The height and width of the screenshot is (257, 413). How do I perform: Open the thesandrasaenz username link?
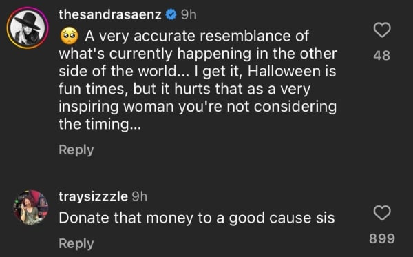pos(110,14)
